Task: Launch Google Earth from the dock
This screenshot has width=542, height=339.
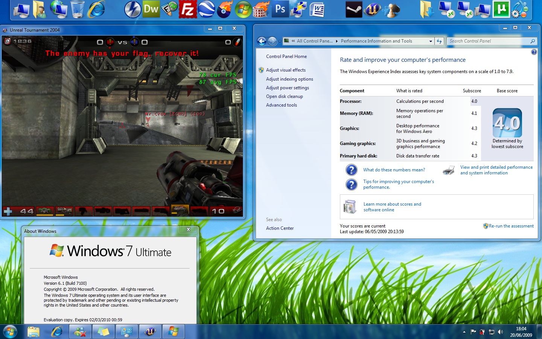Action: point(206,9)
